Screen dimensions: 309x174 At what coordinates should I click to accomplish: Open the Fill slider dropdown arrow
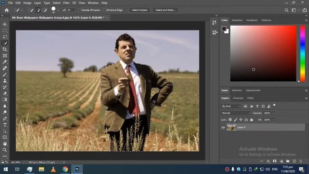(x=273, y=120)
